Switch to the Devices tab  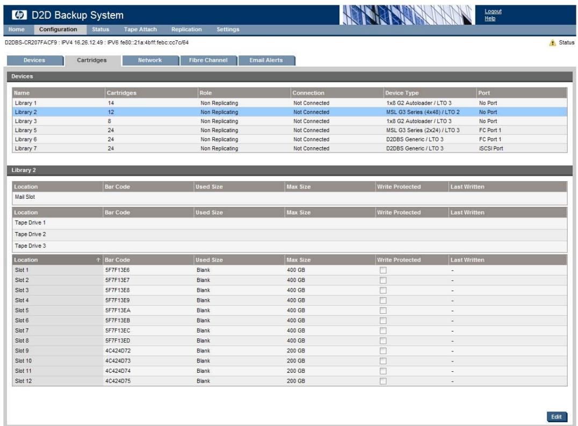[x=35, y=61]
